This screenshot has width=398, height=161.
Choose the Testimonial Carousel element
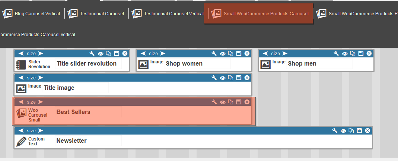(x=96, y=14)
